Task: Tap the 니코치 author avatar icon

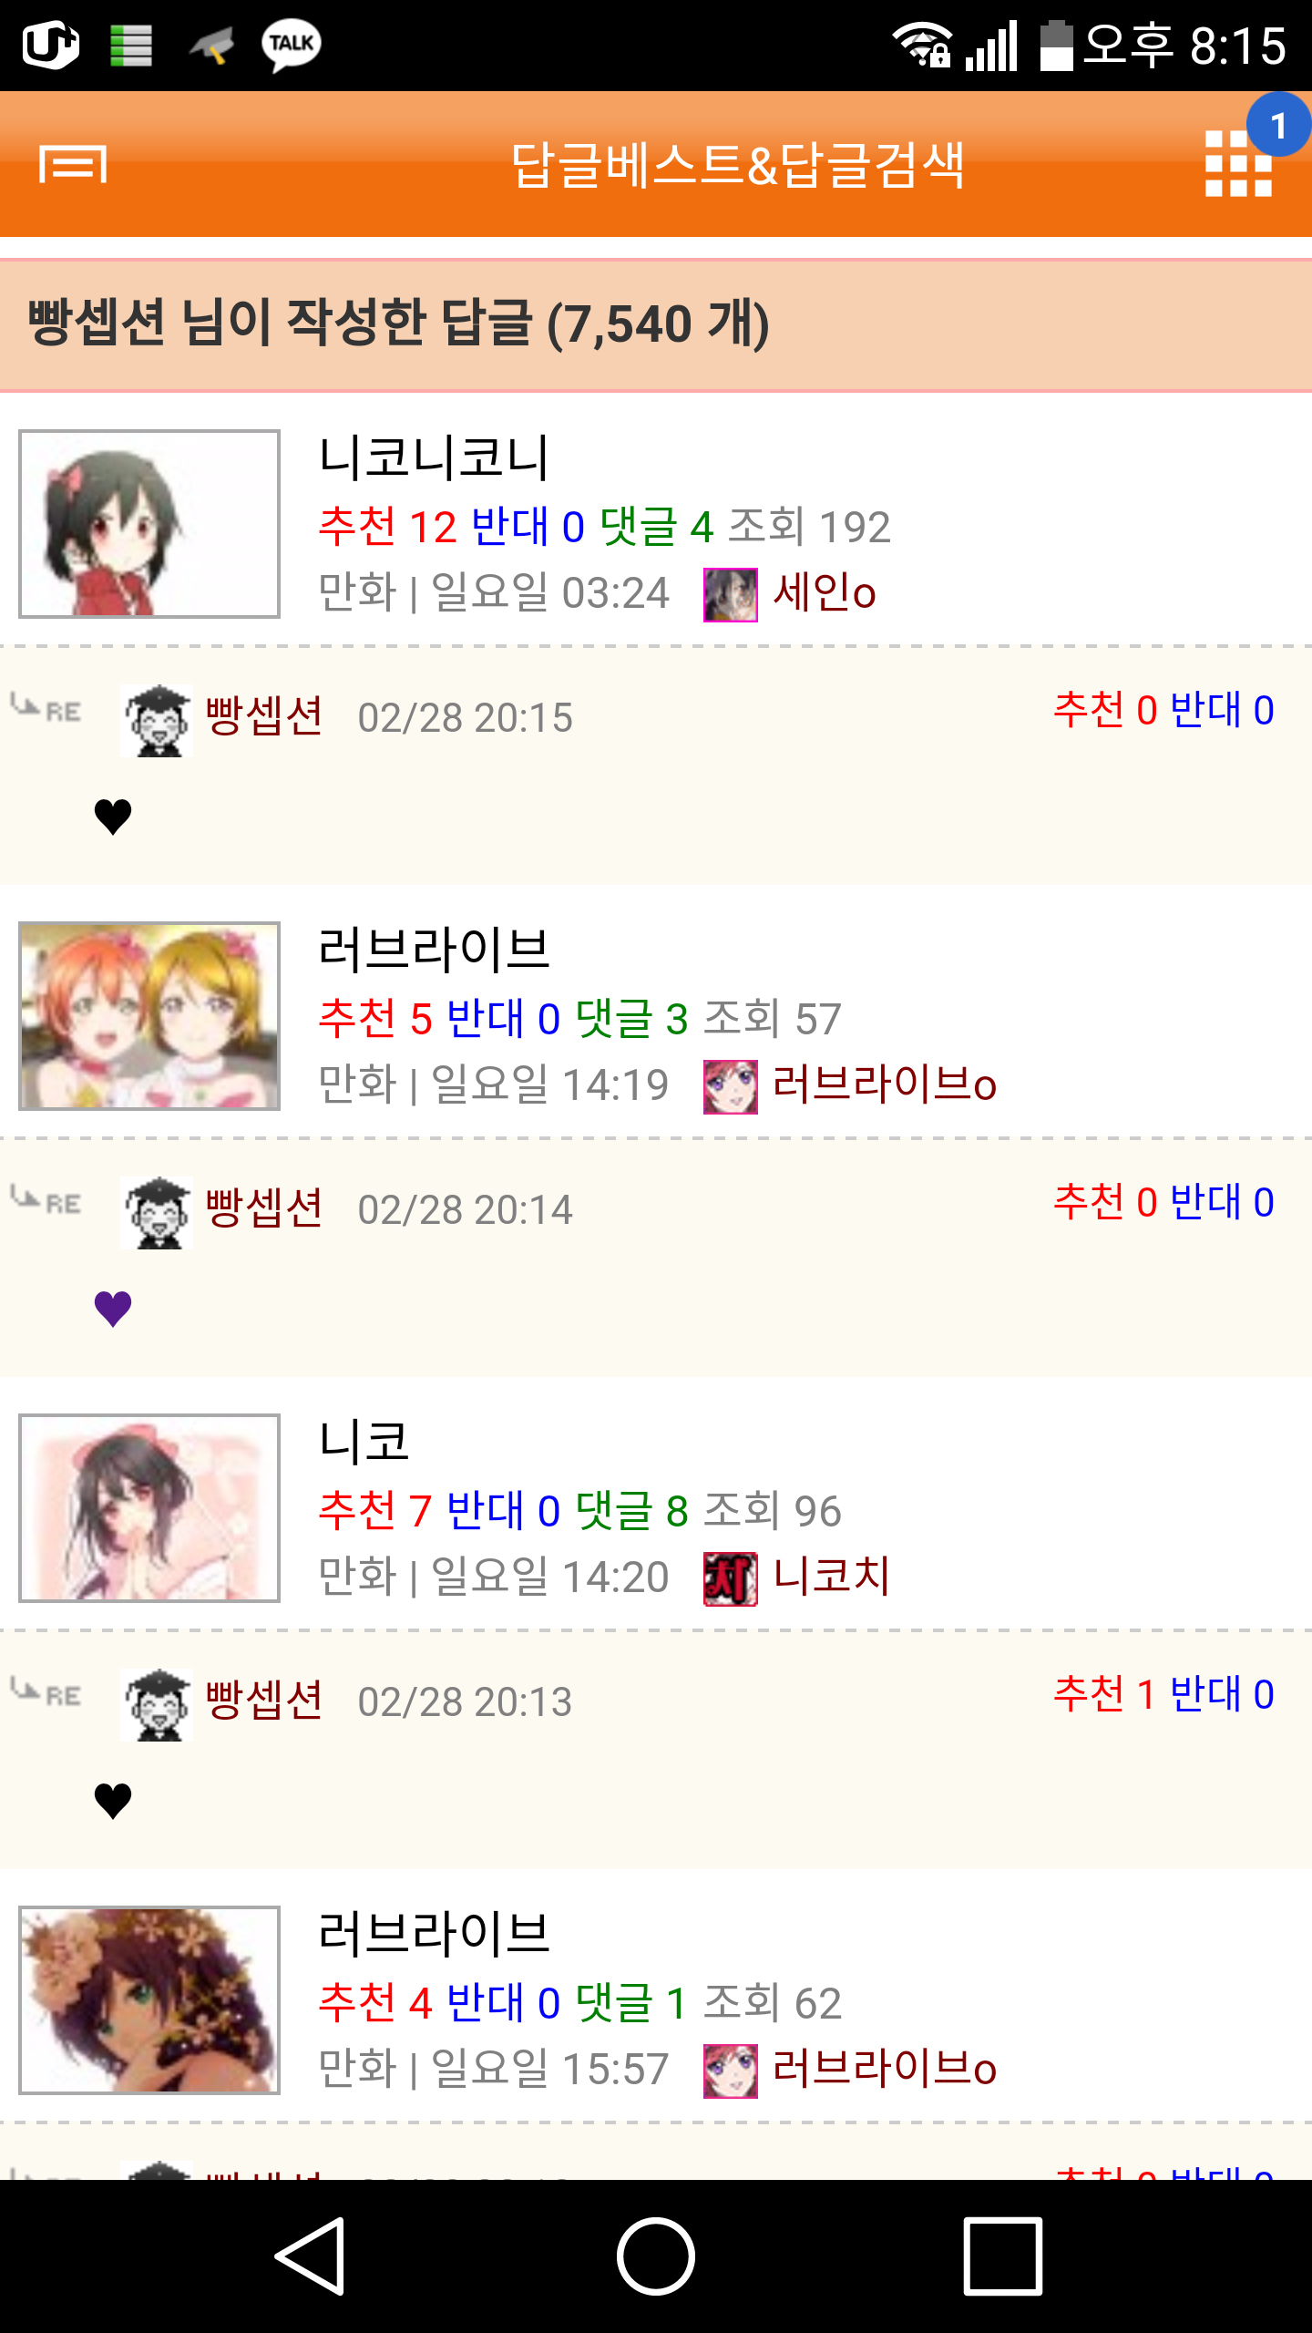Action: [x=731, y=1579]
